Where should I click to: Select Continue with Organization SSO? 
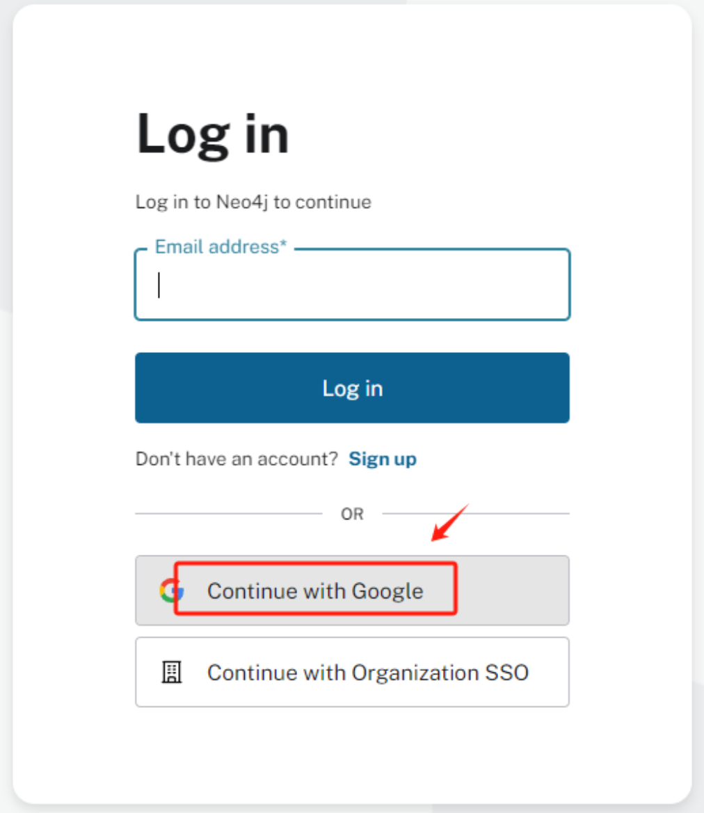point(367,672)
